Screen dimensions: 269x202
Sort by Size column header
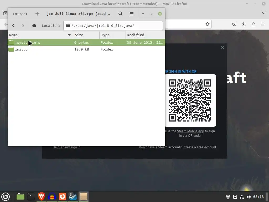(86, 35)
